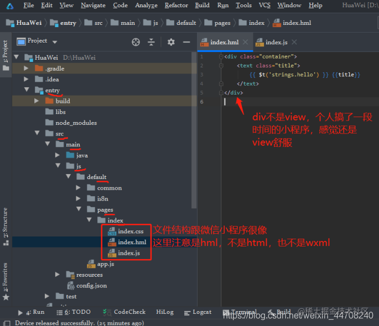
Task: Expand the resources folder
Action: [58, 275]
